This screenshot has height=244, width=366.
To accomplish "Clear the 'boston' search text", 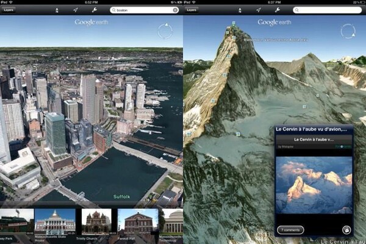I will 176,10.
